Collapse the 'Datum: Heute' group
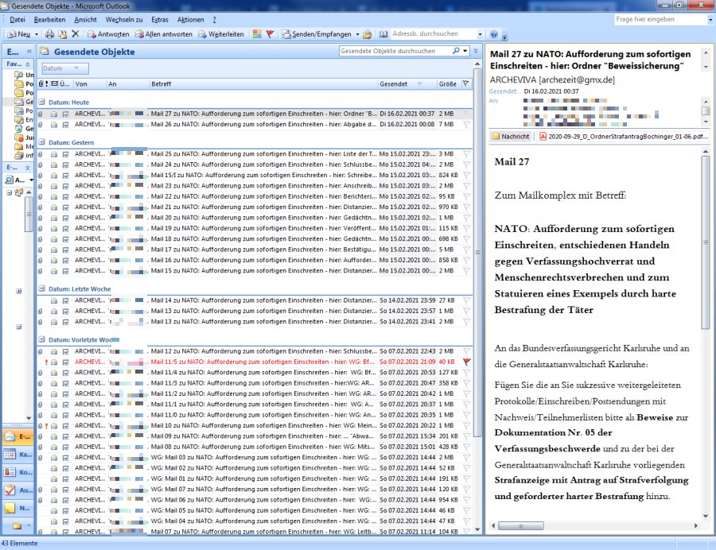Image resolution: width=716 pixels, height=550 pixels. tap(42, 103)
